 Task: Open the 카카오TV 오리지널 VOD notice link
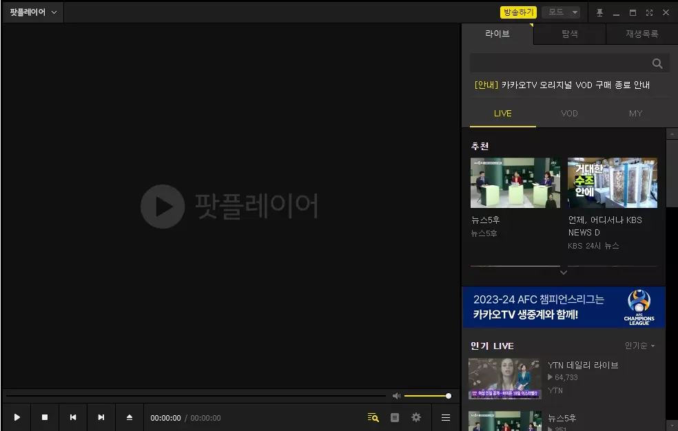pos(562,85)
